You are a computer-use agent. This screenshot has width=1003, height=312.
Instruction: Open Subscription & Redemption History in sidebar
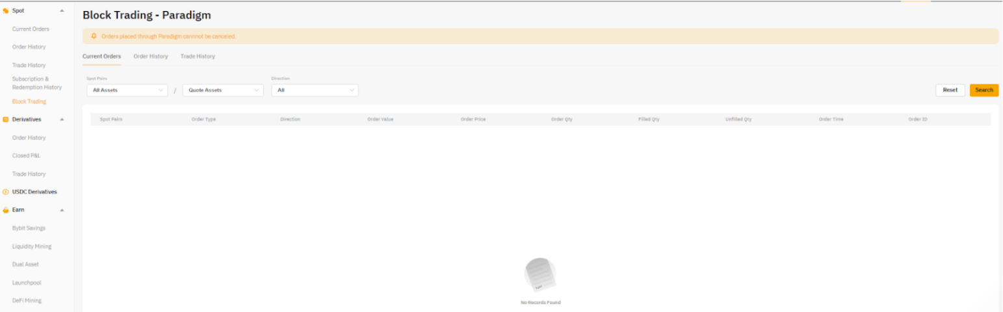click(37, 83)
